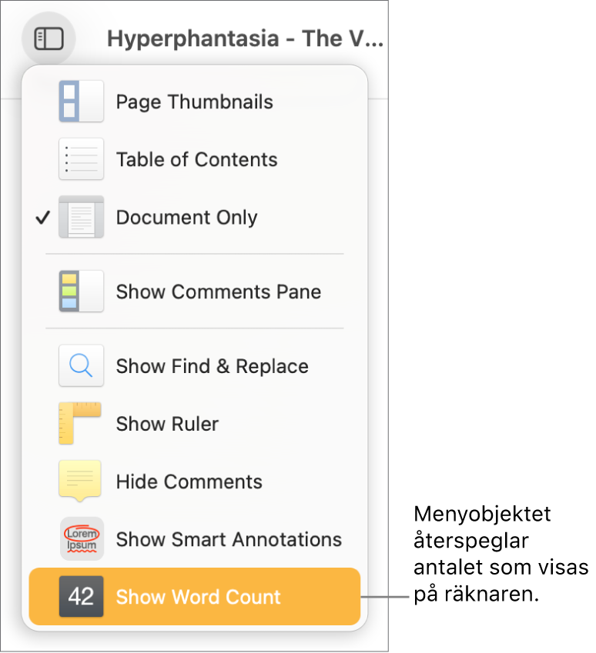
Task: Click the checkmark beside Document Only
Action: point(42,218)
